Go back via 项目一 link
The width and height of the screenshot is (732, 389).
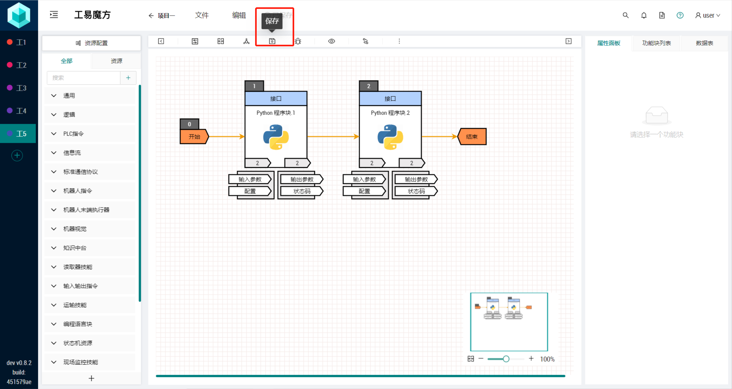[162, 16]
